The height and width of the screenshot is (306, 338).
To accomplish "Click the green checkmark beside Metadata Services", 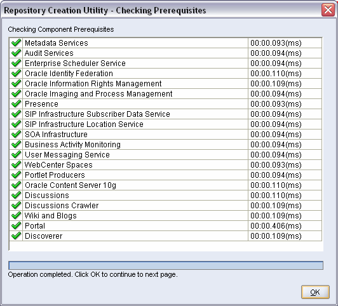I will click(16, 43).
